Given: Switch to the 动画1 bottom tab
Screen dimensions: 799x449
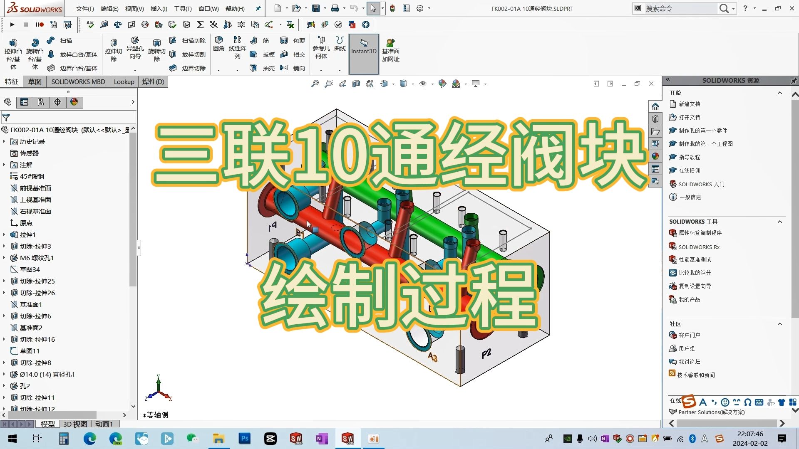Looking at the screenshot, I should pos(104,424).
